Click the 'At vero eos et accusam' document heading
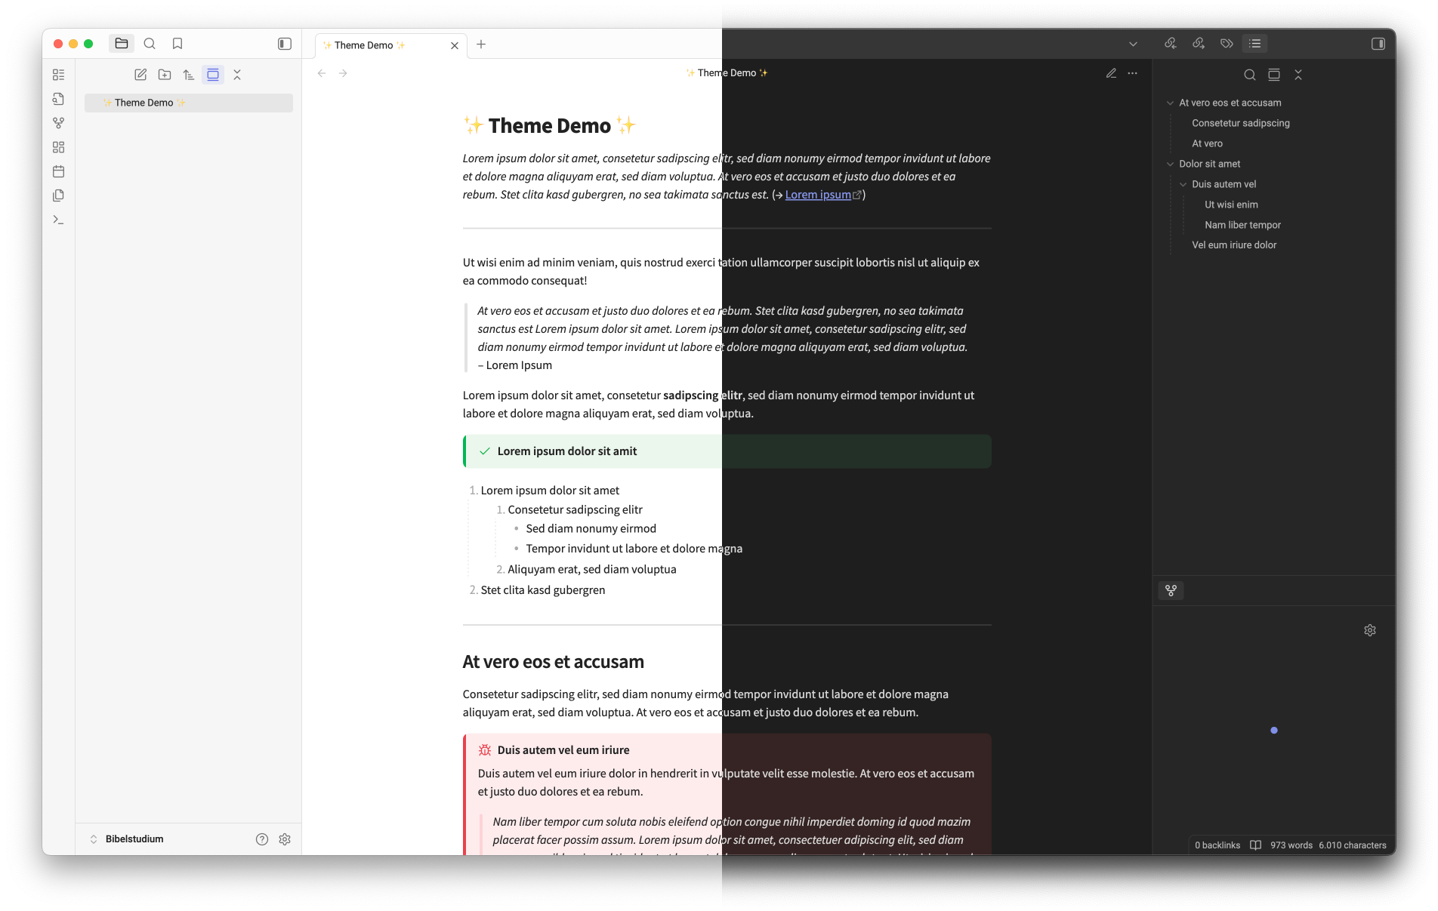Screen dimensions: 1438x911 coord(554,662)
